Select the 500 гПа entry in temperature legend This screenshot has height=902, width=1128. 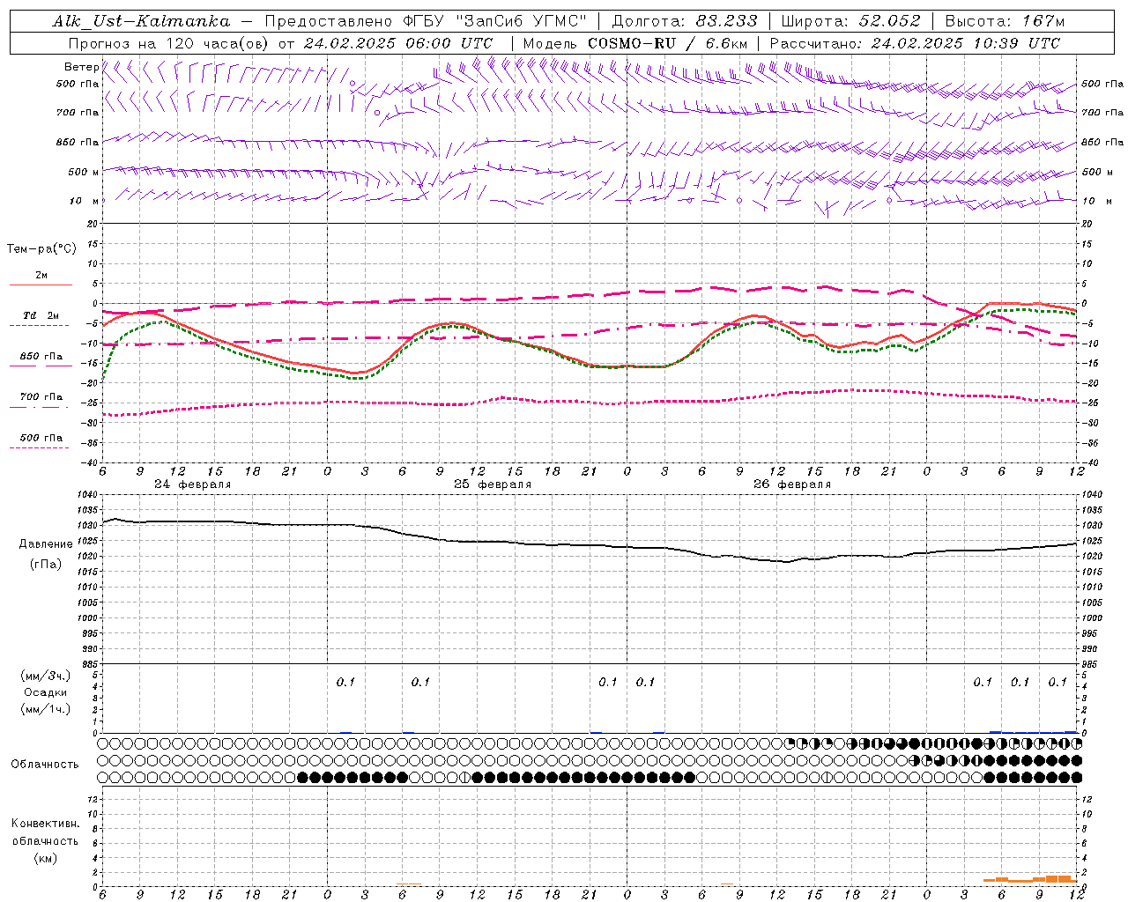[x=41, y=438]
